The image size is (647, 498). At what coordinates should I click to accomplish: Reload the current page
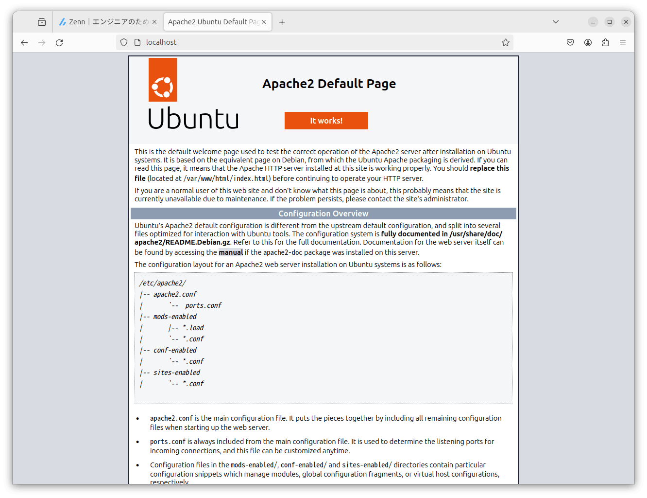[x=59, y=42]
